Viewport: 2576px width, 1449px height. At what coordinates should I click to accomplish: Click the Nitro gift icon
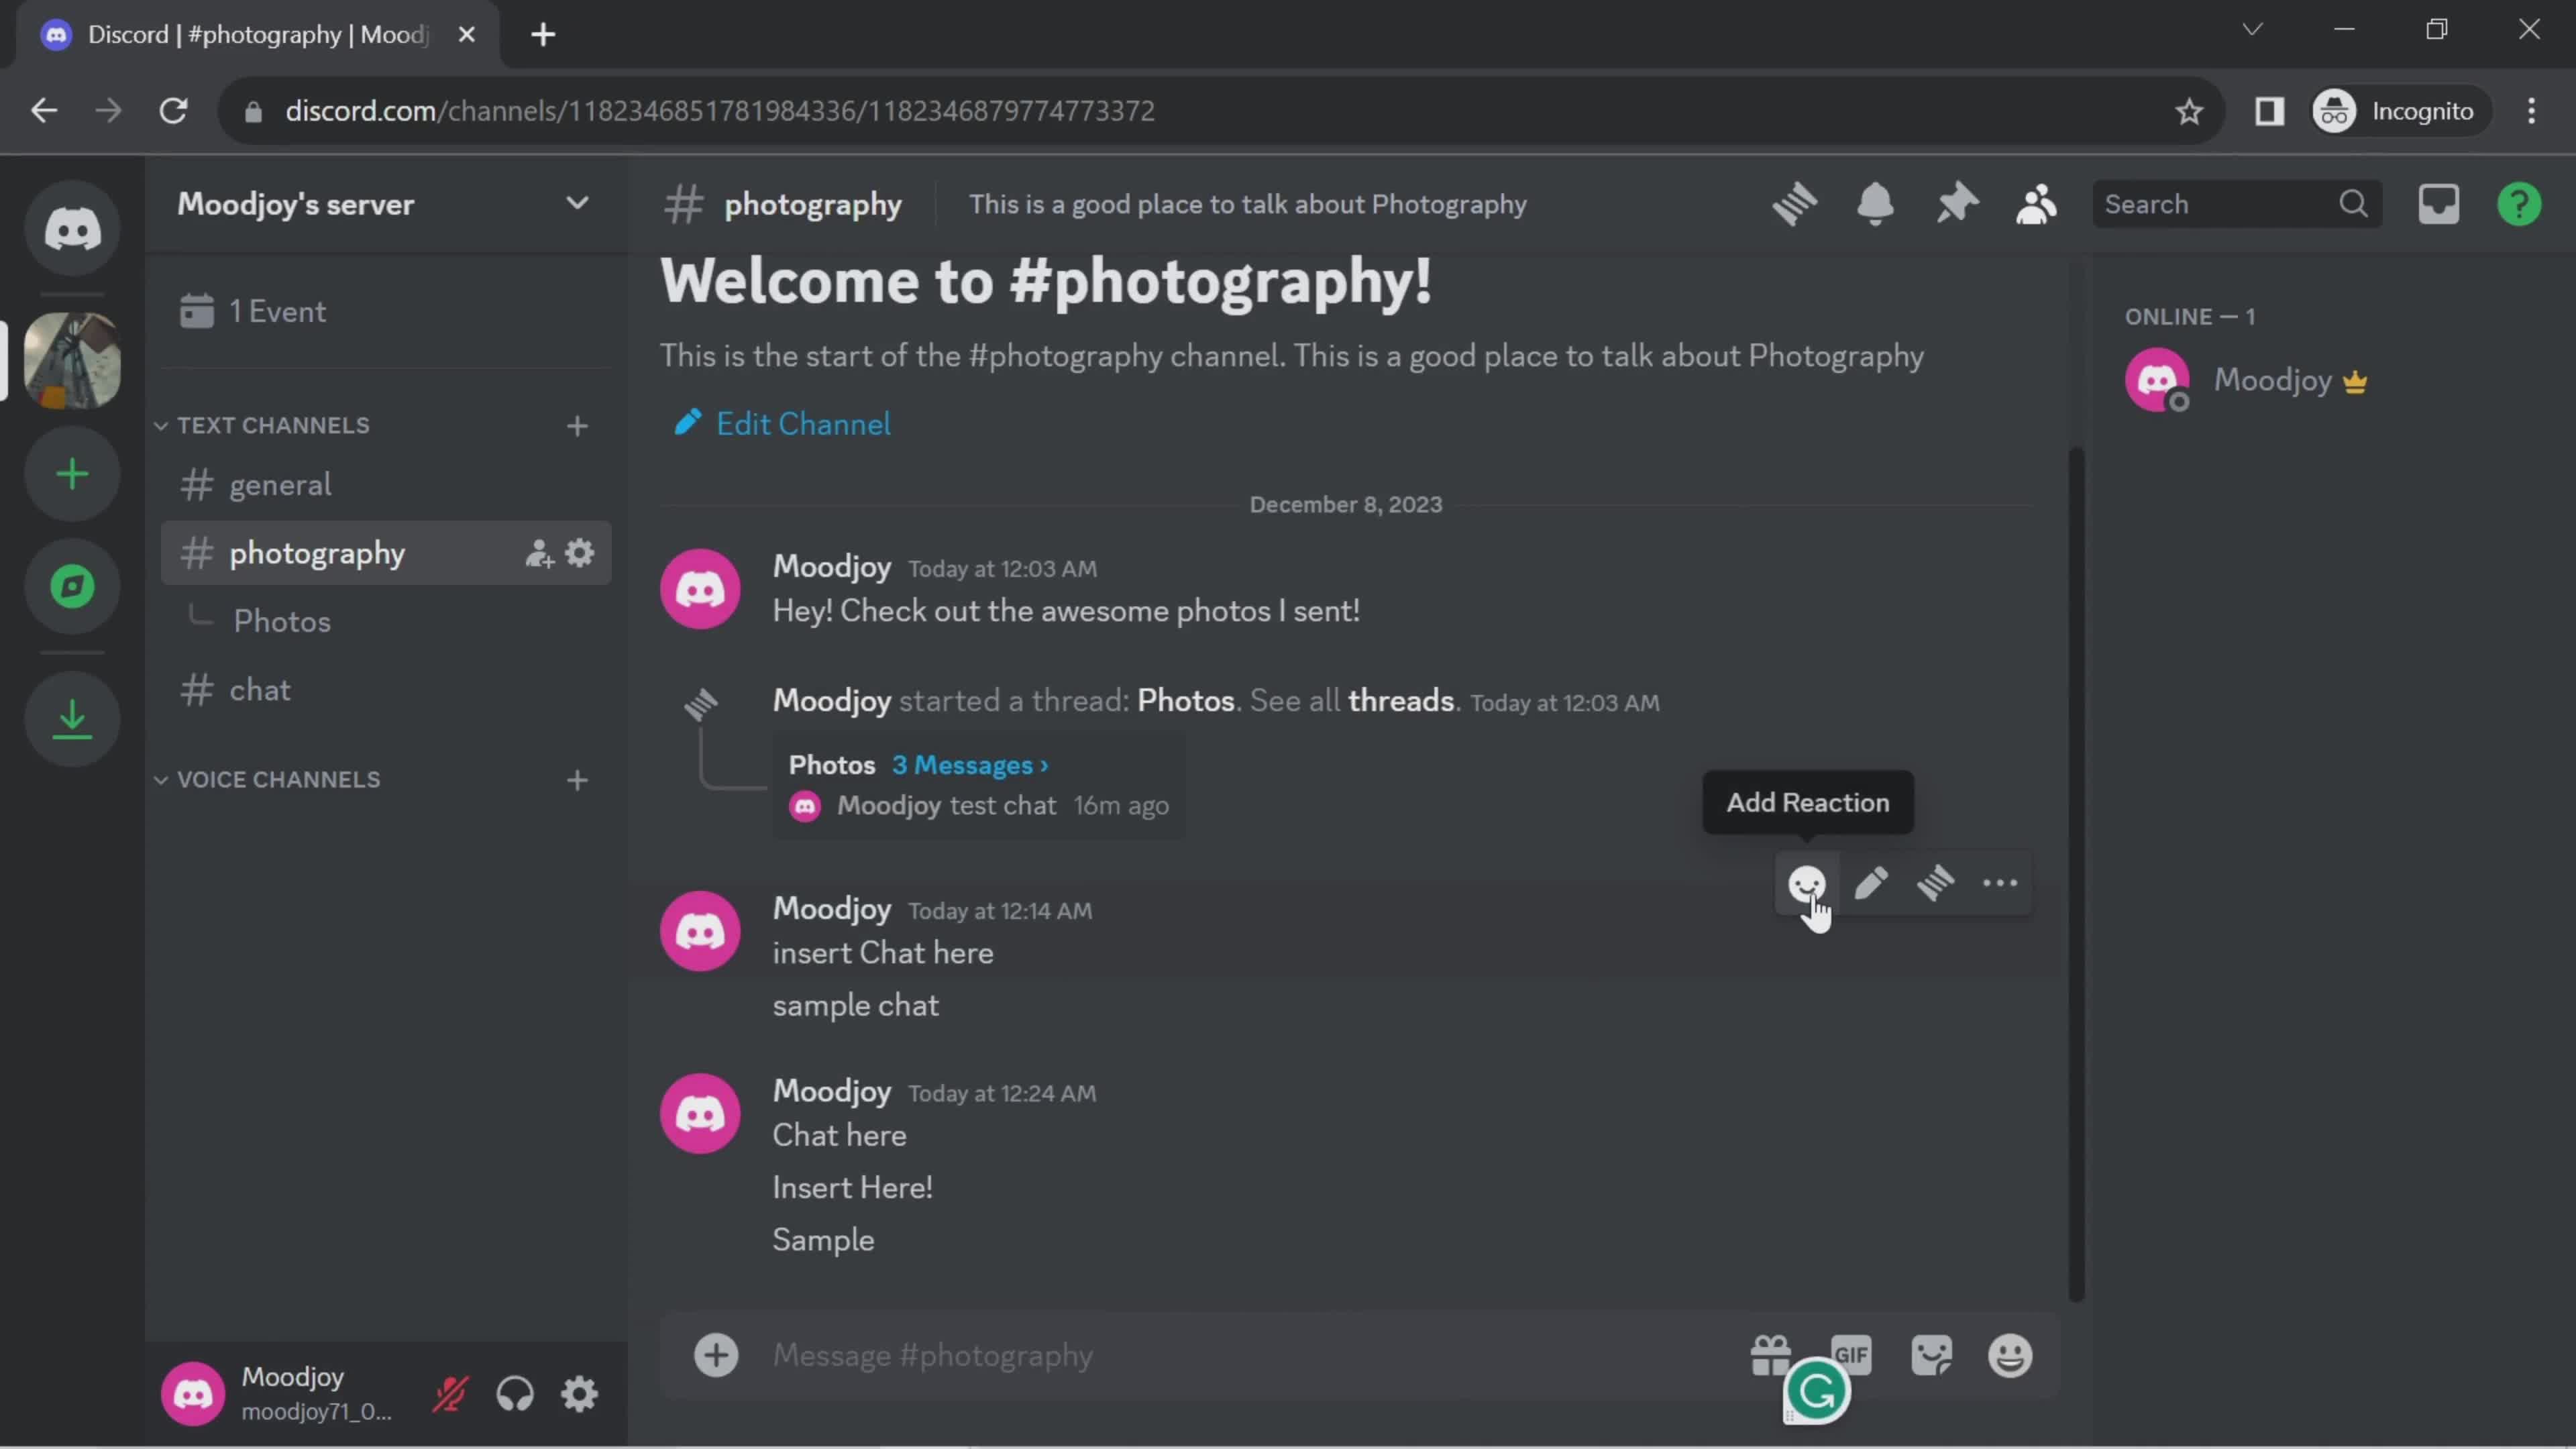(1771, 1355)
